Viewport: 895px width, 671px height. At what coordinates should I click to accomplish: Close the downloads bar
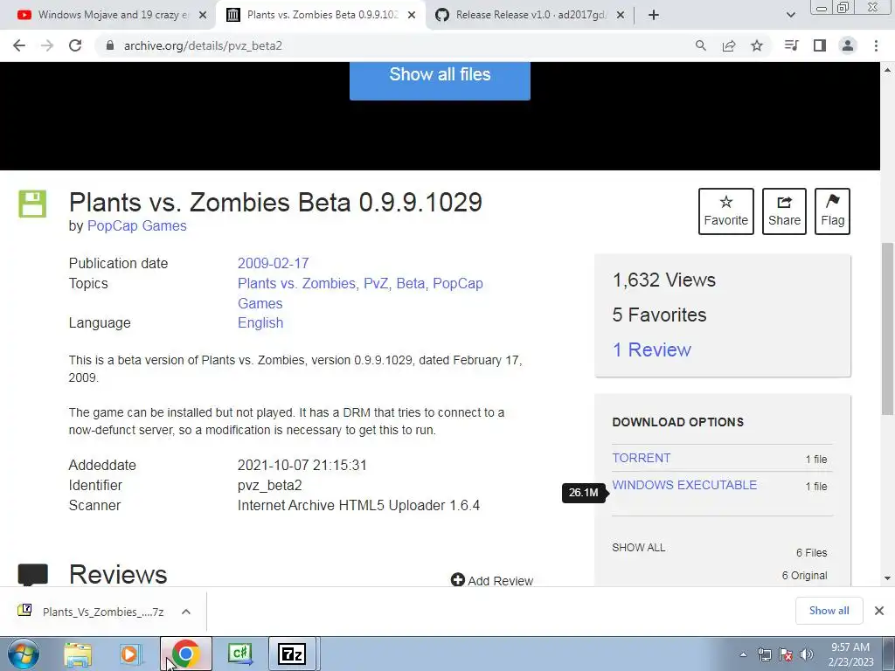pyautogui.click(x=879, y=611)
